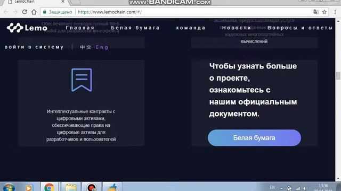Open the media player taskbar icon
The image size is (341, 191).
point(29,187)
